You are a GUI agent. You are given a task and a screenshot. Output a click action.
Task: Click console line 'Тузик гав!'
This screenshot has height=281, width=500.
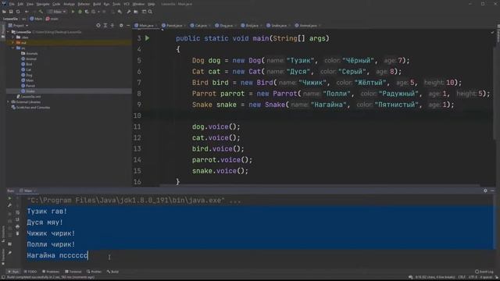click(x=47, y=212)
